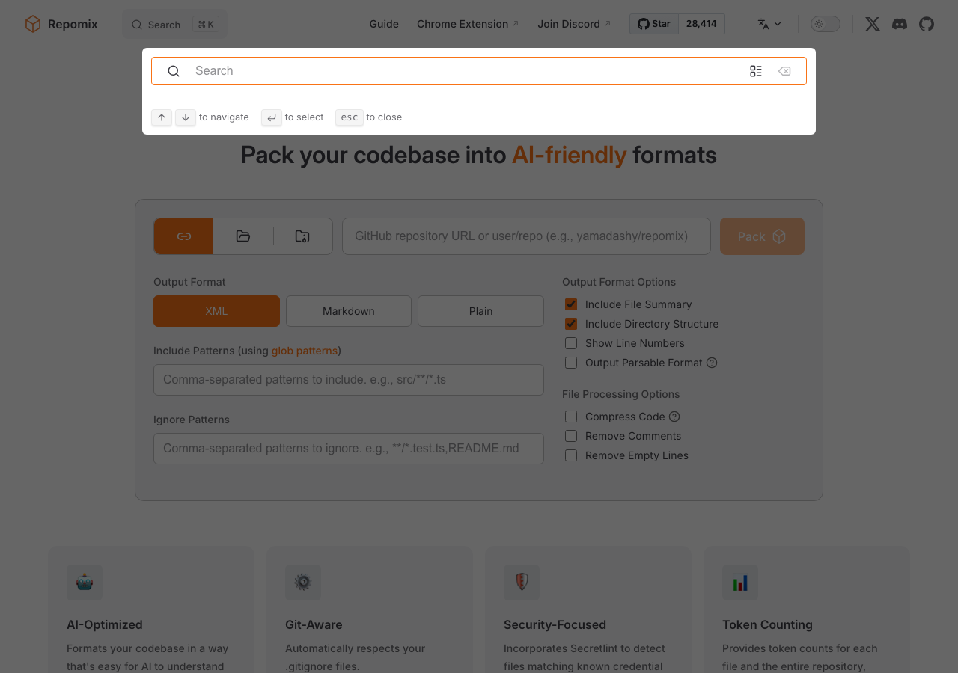Open the Discord icon link in header
Viewport: 958px width, 673px height.
(900, 24)
